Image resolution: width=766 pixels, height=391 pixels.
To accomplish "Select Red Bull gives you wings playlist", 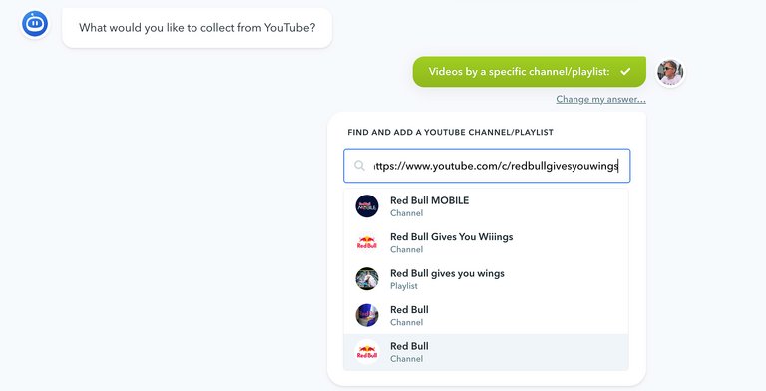I will click(x=486, y=279).
